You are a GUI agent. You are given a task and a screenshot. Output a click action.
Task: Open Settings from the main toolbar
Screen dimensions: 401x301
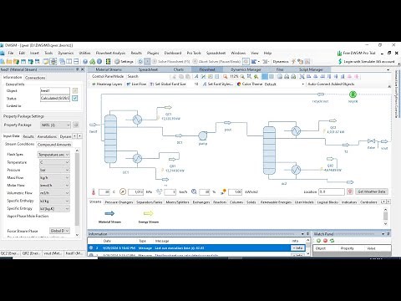tap(124, 61)
